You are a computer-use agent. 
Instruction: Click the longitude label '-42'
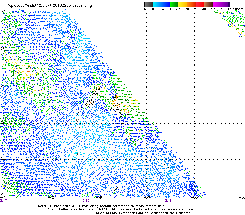[x=51, y=197]
